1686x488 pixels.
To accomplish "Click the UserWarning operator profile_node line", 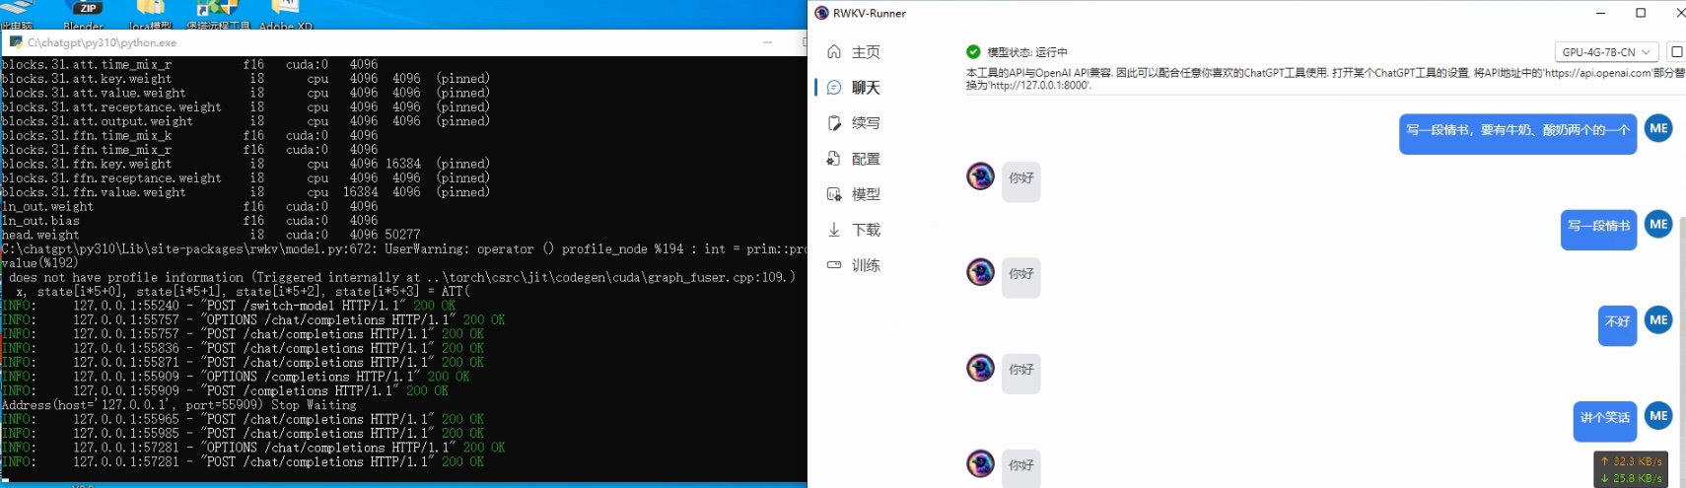I will point(403,249).
